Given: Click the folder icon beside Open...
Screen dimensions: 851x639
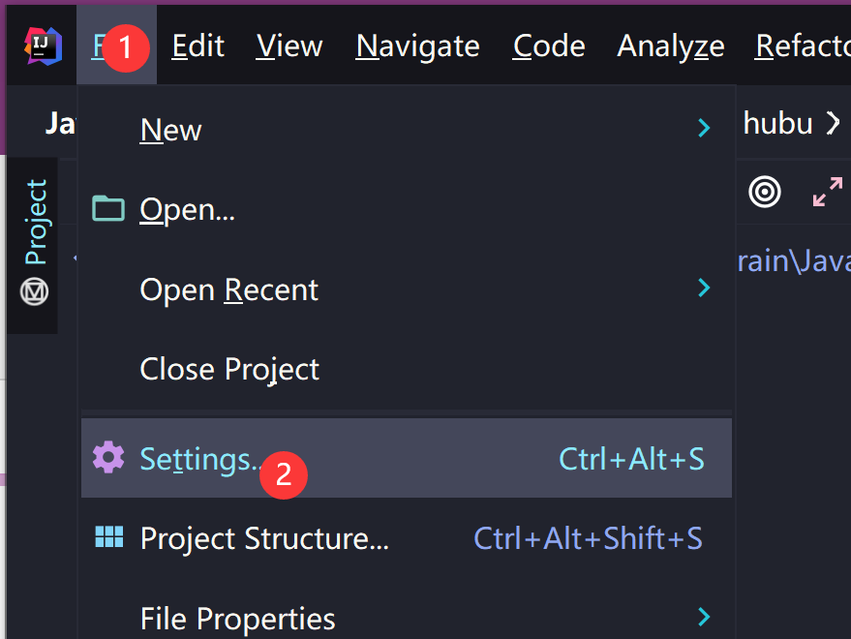Looking at the screenshot, I should pyautogui.click(x=108, y=208).
